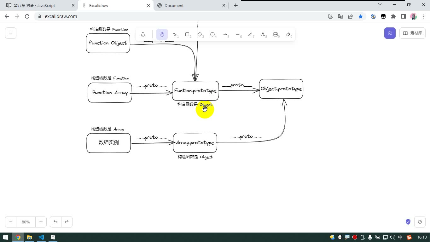430x242 pixels.
Task: Redo the canvas action
Action: (67, 222)
